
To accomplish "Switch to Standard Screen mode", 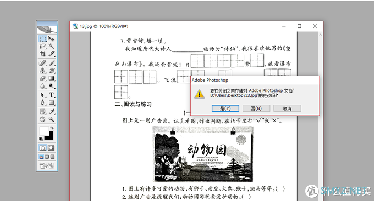I will click(41, 157).
